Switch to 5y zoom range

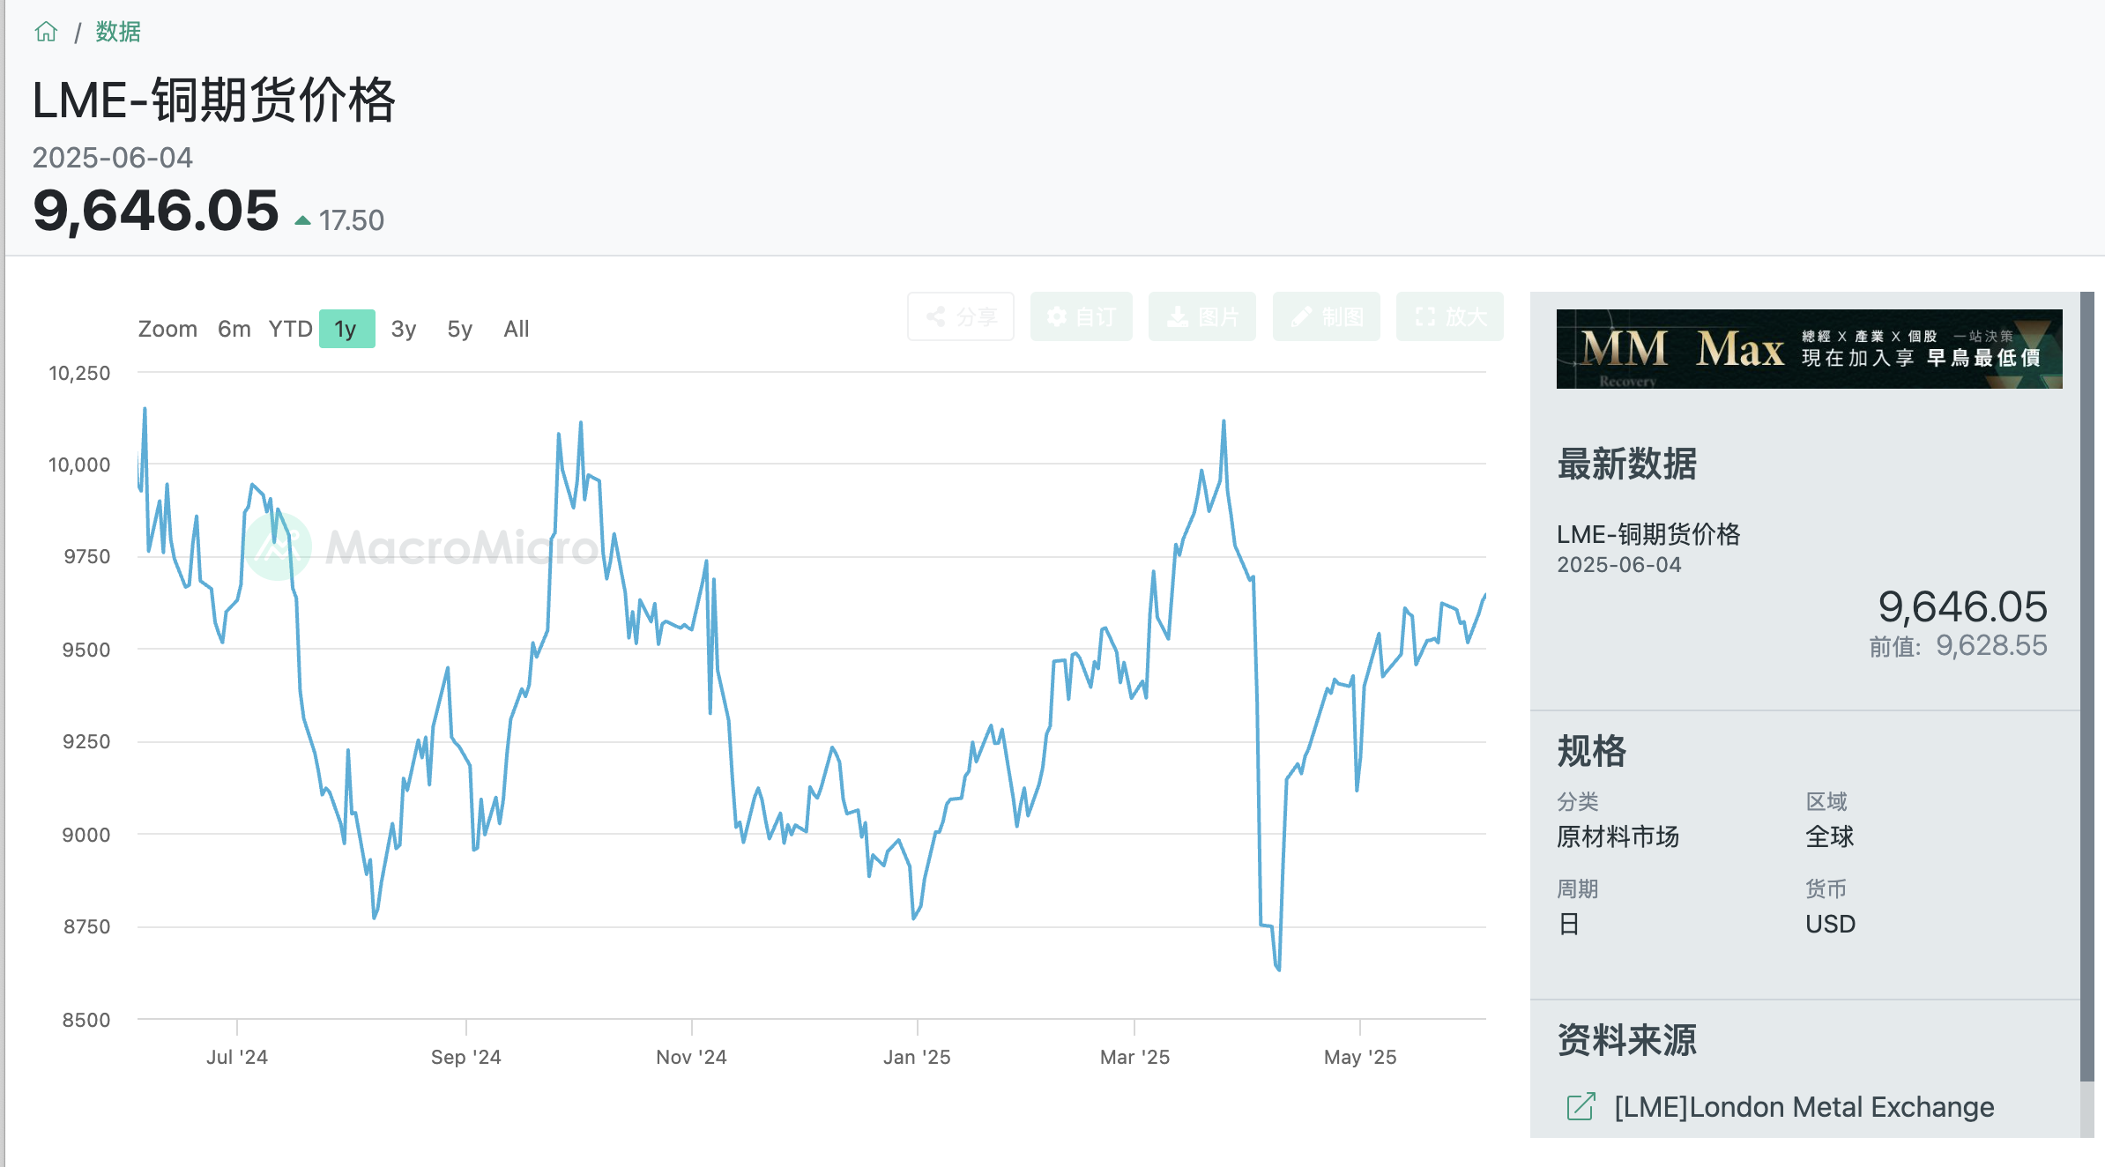point(459,329)
